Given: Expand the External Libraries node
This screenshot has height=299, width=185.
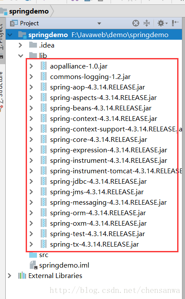Looking at the screenshot, I should pyautogui.click(x=9, y=276).
